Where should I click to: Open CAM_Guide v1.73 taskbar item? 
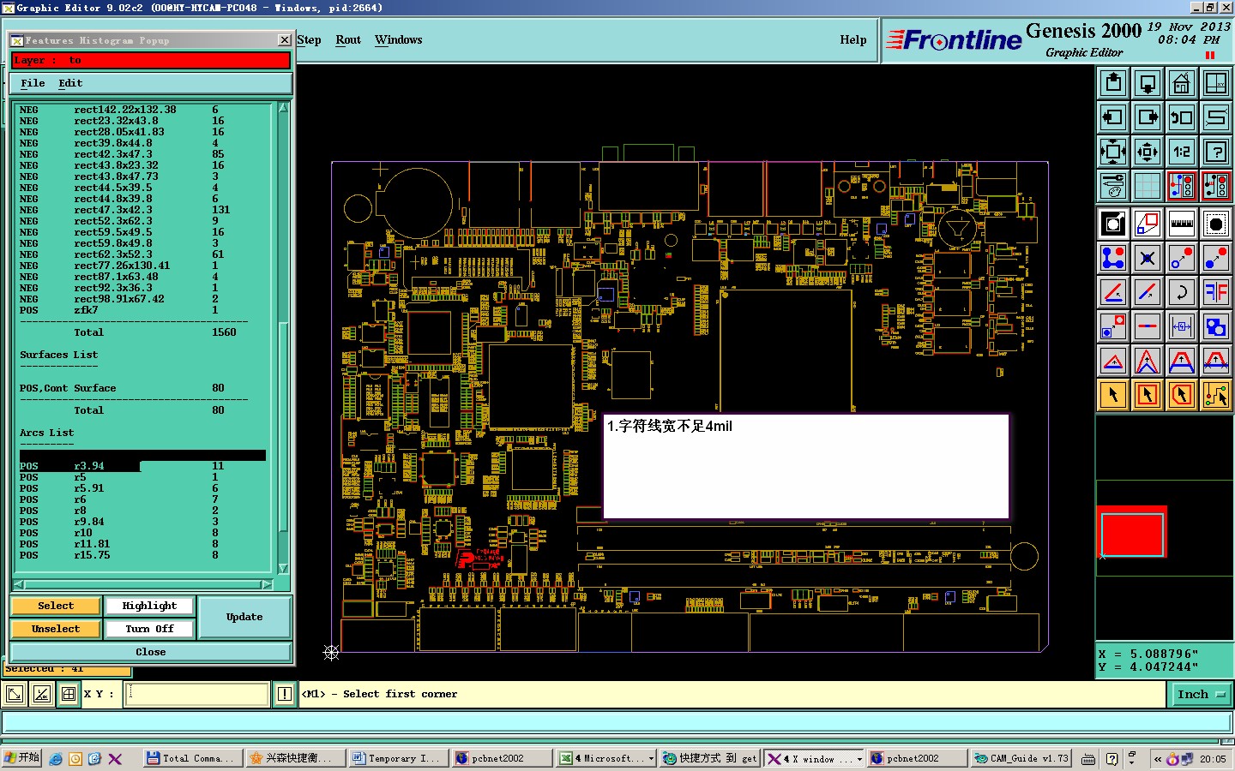(1021, 758)
